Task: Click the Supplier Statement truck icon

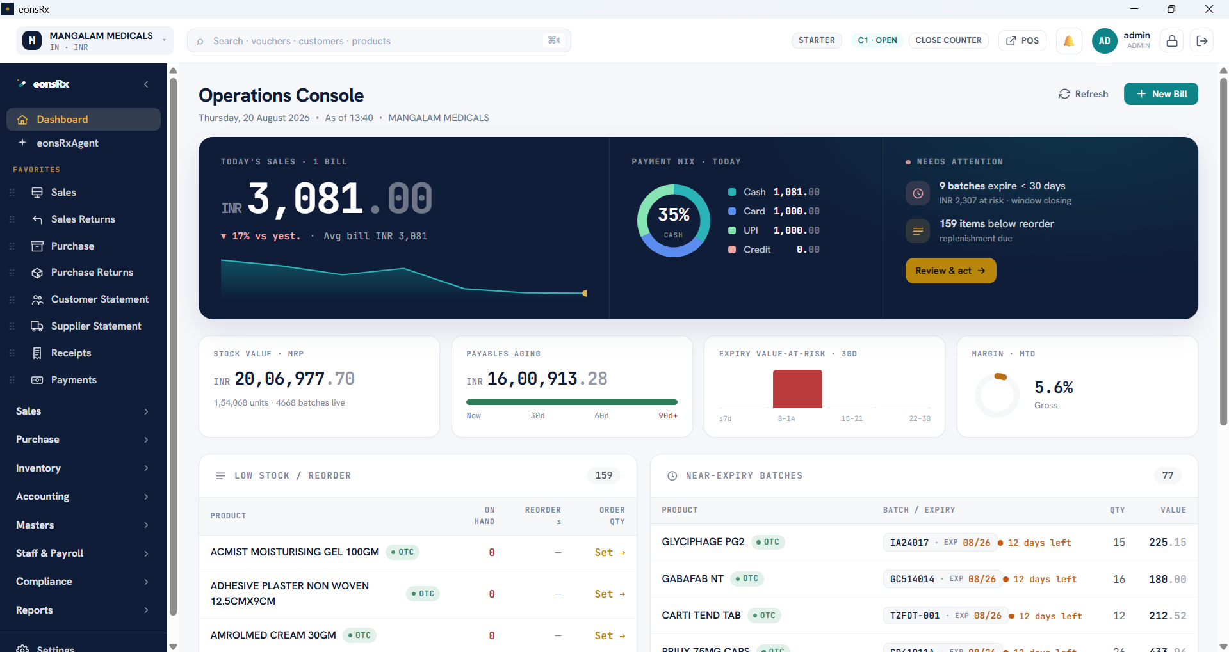Action: (x=37, y=326)
